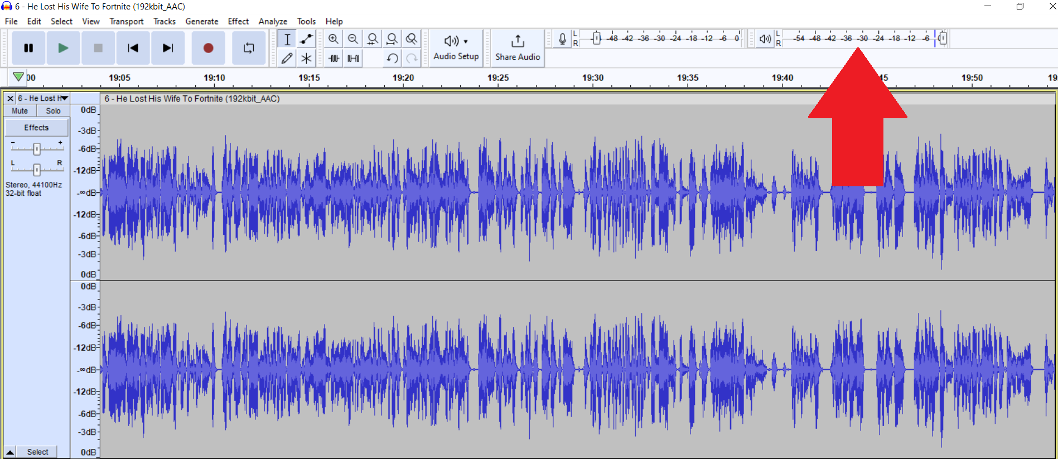This screenshot has width=1058, height=459.
Task: Adjust the playback level slider
Action: point(942,38)
